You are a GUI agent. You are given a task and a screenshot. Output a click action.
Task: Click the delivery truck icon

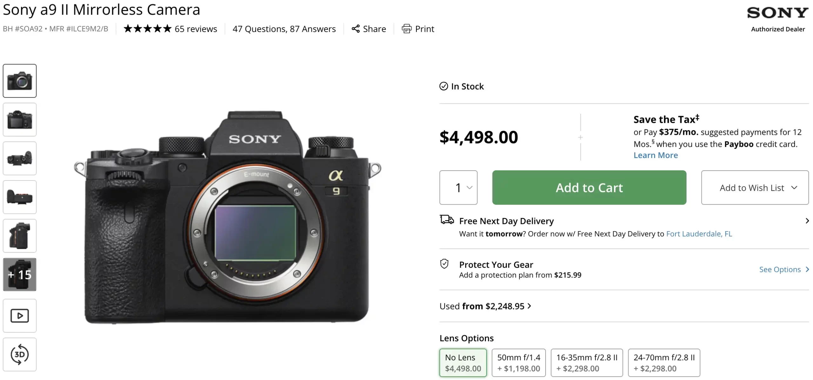447,219
